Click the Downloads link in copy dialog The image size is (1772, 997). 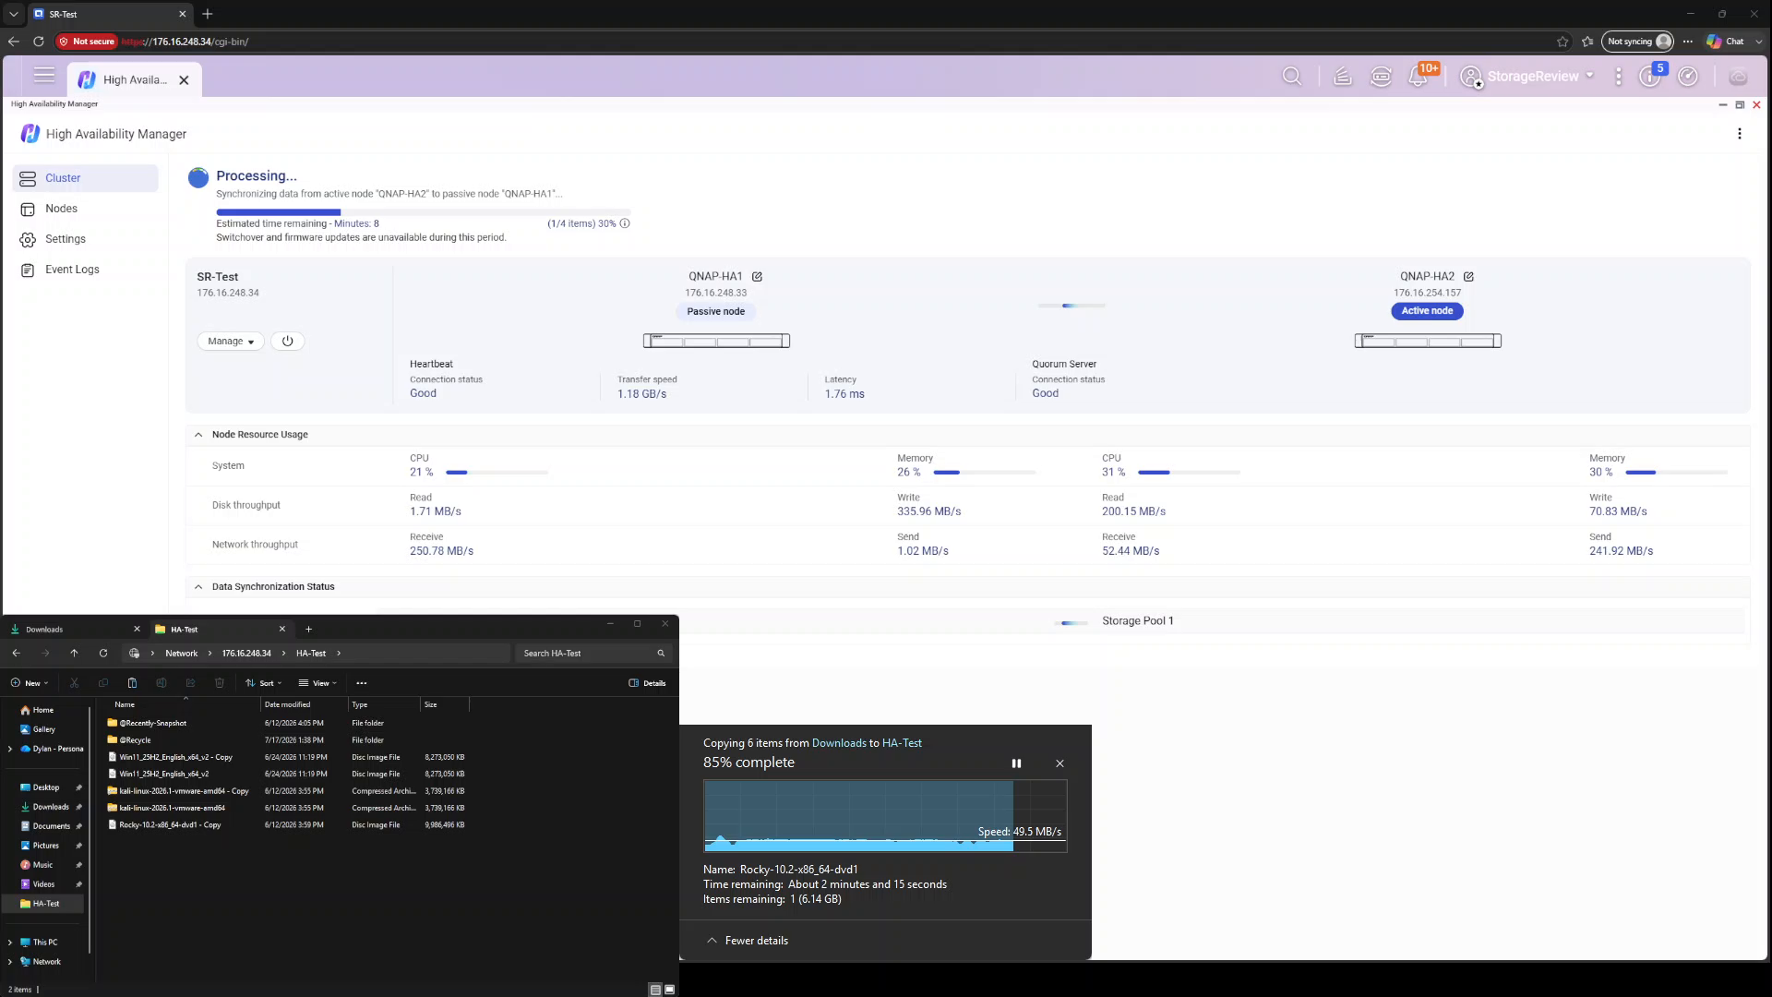tap(839, 743)
